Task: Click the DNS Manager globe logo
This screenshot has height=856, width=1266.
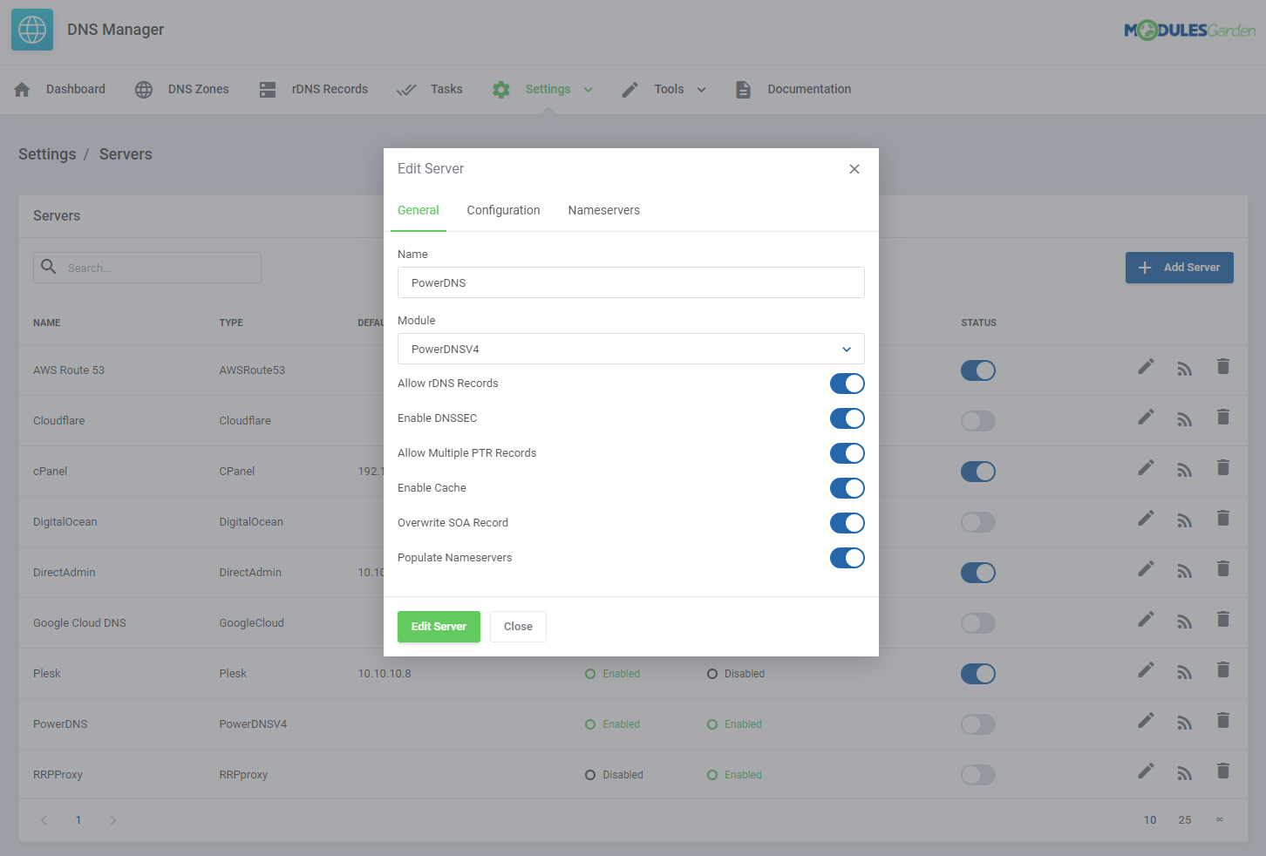Action: coord(31,29)
